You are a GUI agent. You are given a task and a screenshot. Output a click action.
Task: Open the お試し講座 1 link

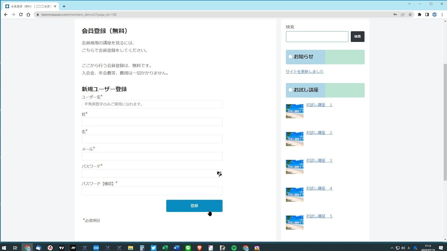click(x=319, y=105)
